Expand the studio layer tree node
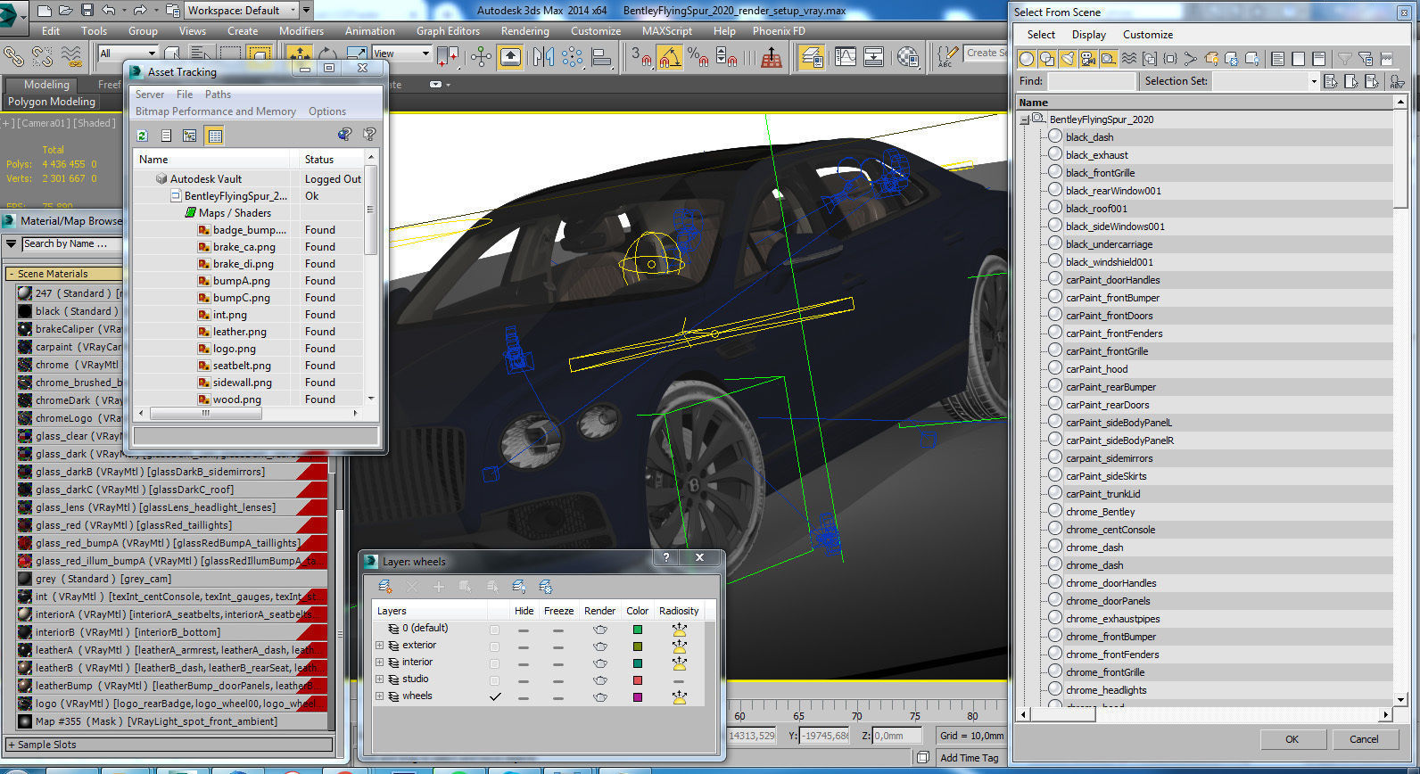The width and height of the screenshot is (1420, 774). pyautogui.click(x=380, y=679)
